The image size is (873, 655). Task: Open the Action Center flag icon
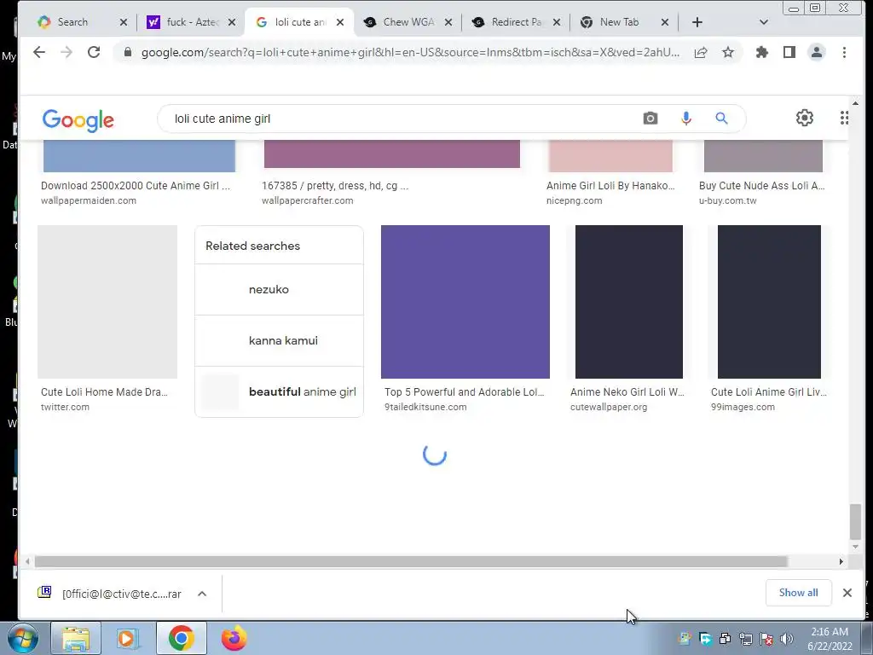pos(766,639)
